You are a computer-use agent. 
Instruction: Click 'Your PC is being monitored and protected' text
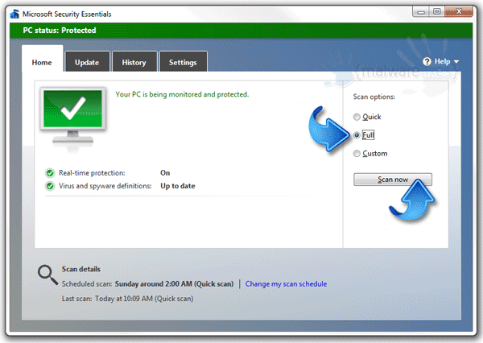(x=182, y=94)
